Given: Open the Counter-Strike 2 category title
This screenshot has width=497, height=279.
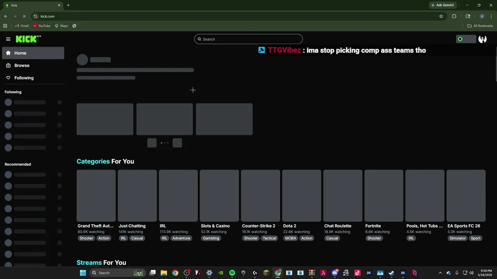Looking at the screenshot, I should point(259,226).
